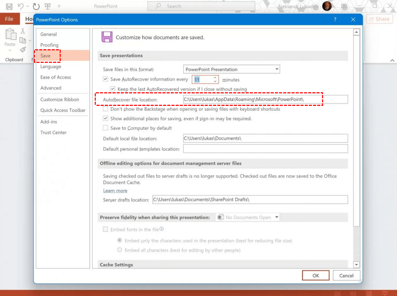This screenshot has height=296, width=397.
Task: Select Embed all characters radio button
Action: click(119, 250)
